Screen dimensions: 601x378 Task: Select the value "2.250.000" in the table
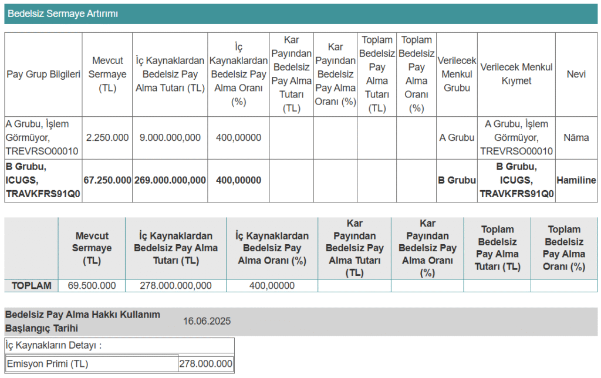coord(107,137)
